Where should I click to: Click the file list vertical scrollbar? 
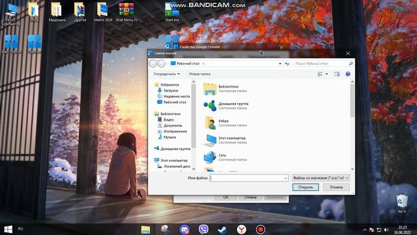(352, 125)
